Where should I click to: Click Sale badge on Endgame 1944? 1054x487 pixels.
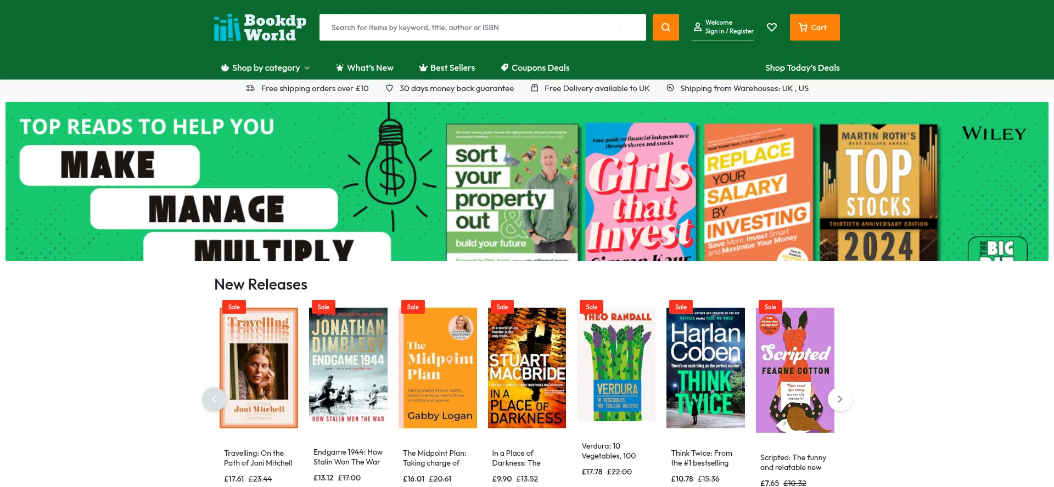pos(323,307)
